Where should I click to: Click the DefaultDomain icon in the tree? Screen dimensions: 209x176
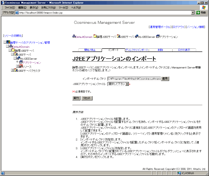11,46
